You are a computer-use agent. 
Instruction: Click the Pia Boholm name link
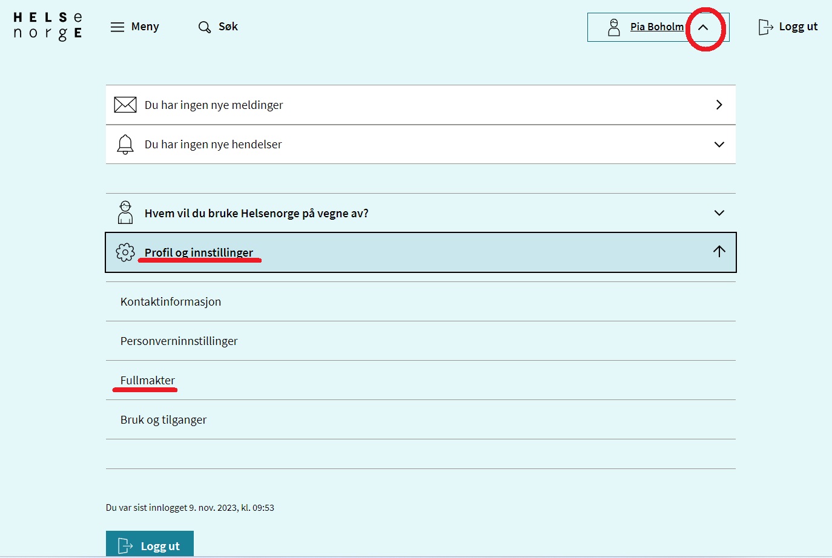click(656, 27)
